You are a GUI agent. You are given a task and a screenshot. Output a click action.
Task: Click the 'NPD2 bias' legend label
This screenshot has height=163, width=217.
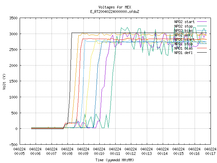(183, 31)
